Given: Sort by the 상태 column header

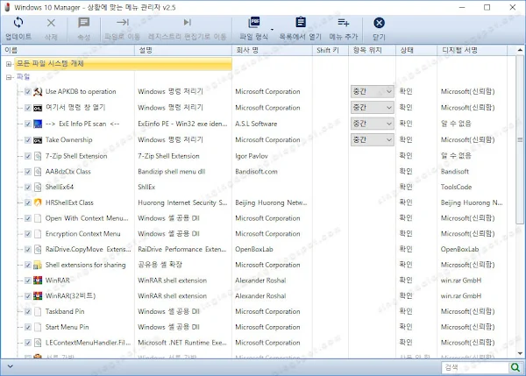Looking at the screenshot, I should [416, 50].
